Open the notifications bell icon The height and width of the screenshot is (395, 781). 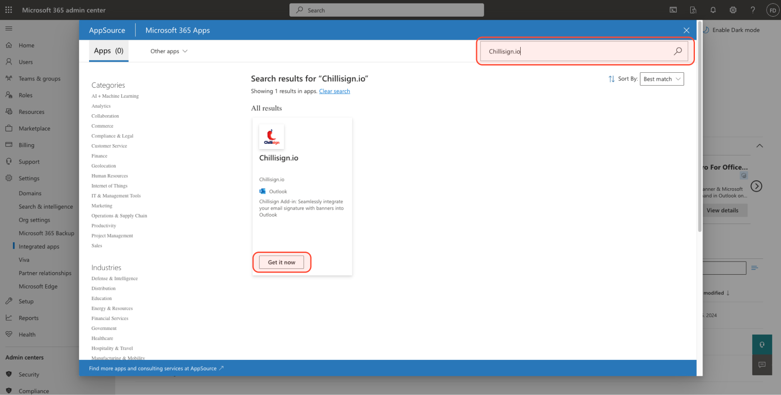pyautogui.click(x=713, y=10)
